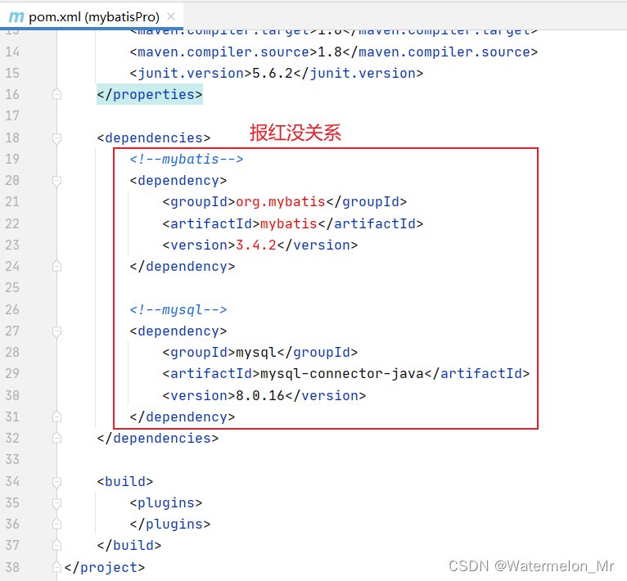Click fold end marker on line 31

click(56, 417)
